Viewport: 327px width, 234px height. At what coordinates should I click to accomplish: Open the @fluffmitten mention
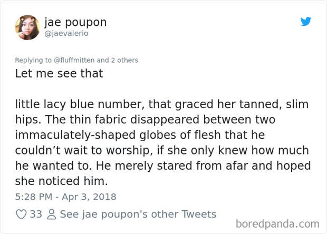point(74,60)
